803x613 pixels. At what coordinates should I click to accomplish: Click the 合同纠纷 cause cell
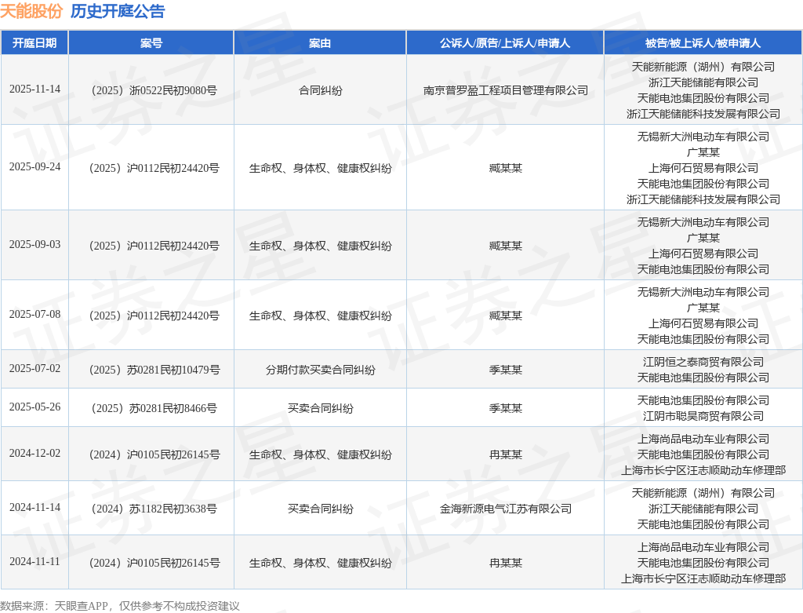tap(320, 90)
